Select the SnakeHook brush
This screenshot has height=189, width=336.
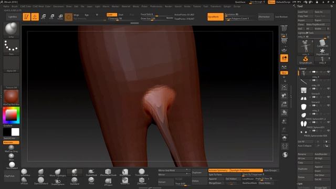point(91,172)
